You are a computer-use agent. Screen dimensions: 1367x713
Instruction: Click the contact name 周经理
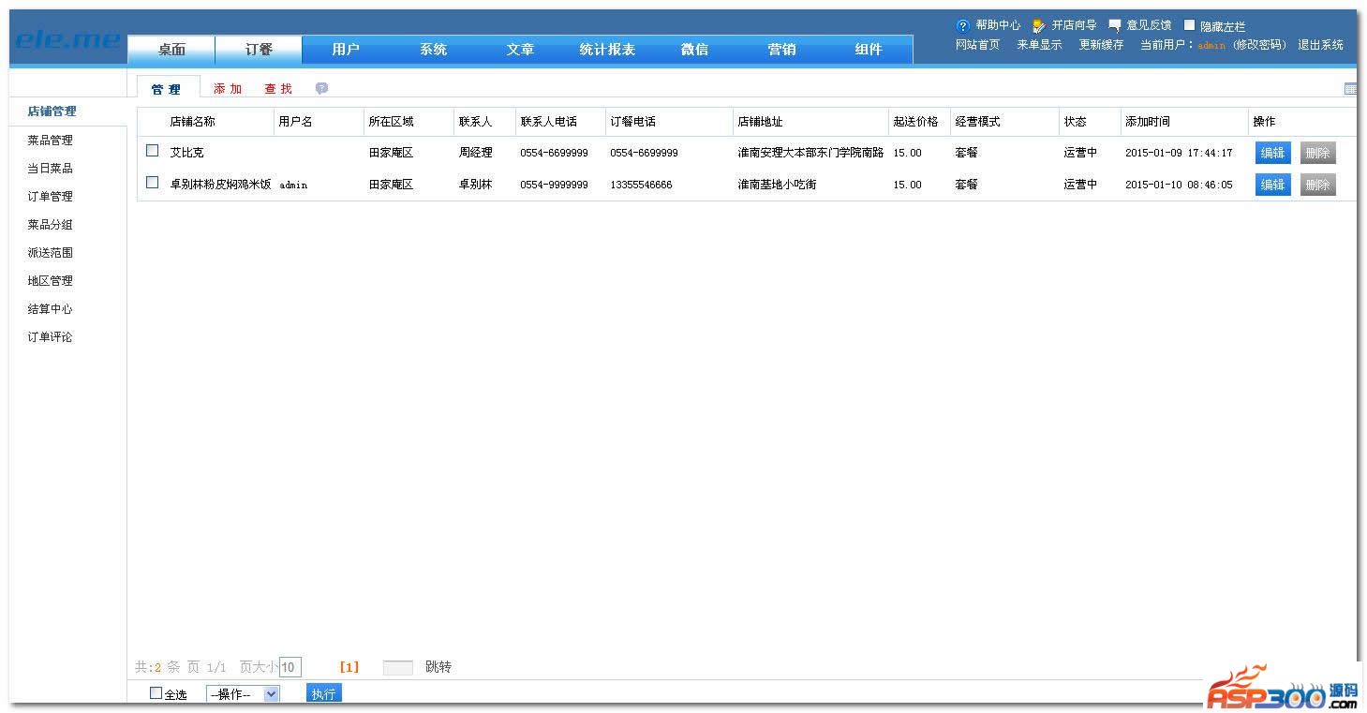(475, 153)
